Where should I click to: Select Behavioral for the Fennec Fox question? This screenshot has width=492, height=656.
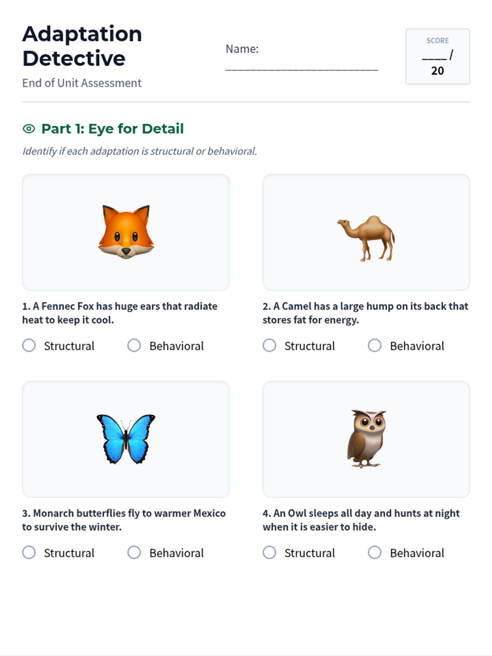coord(134,346)
